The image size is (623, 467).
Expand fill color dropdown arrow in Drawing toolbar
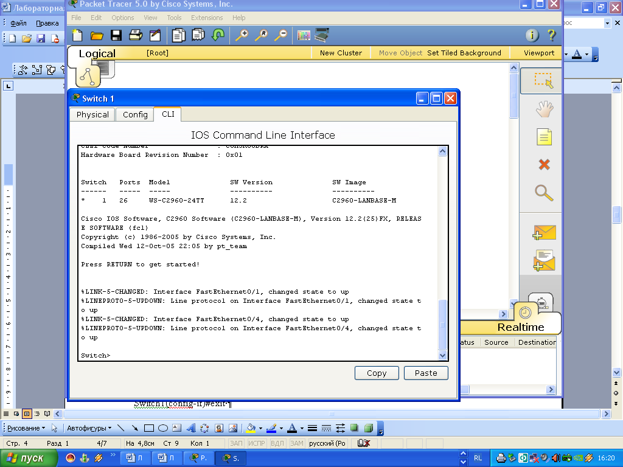(260, 429)
